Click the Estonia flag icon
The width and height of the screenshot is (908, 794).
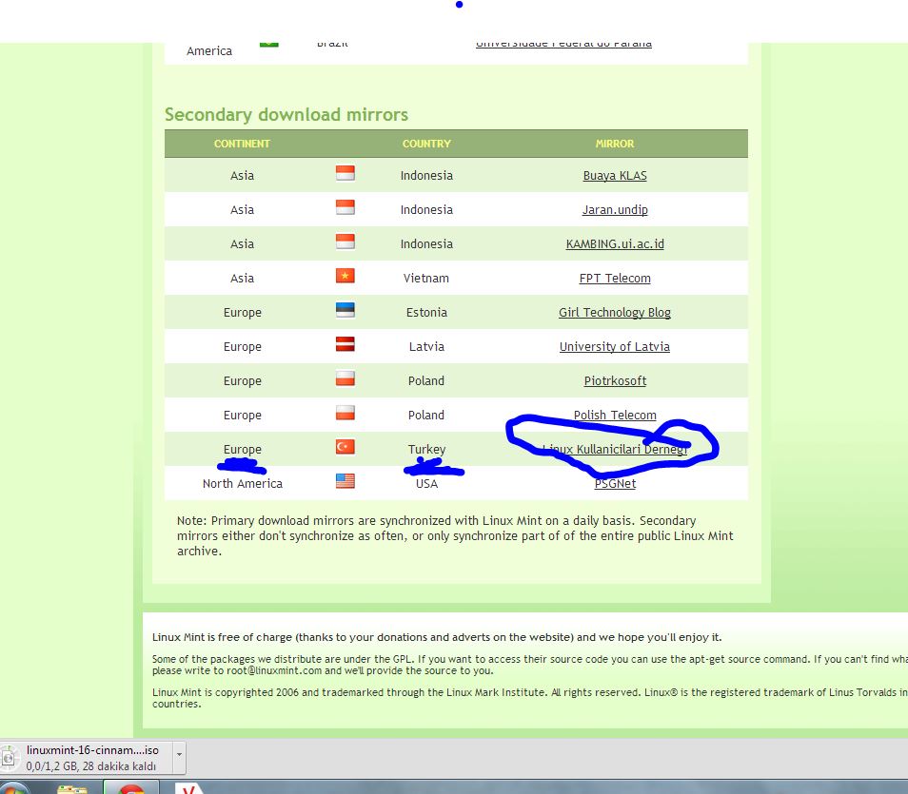click(345, 310)
